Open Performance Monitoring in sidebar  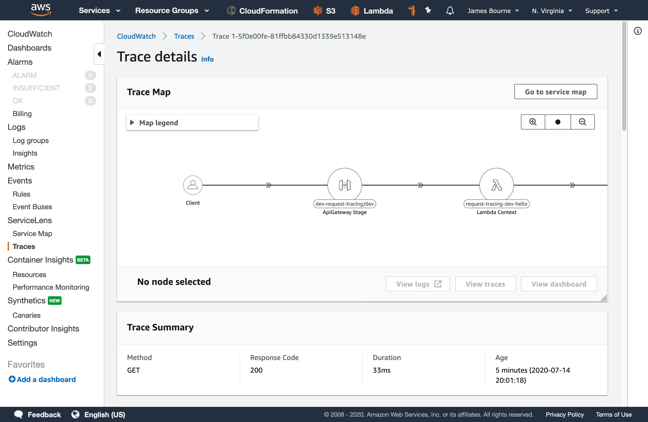pos(51,287)
